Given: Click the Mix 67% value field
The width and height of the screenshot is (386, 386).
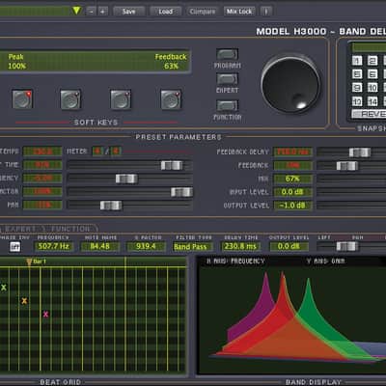Looking at the screenshot, I should pos(292,179).
